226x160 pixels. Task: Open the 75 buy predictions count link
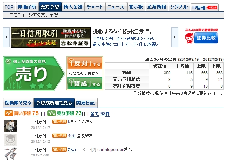click(x=36, y=113)
